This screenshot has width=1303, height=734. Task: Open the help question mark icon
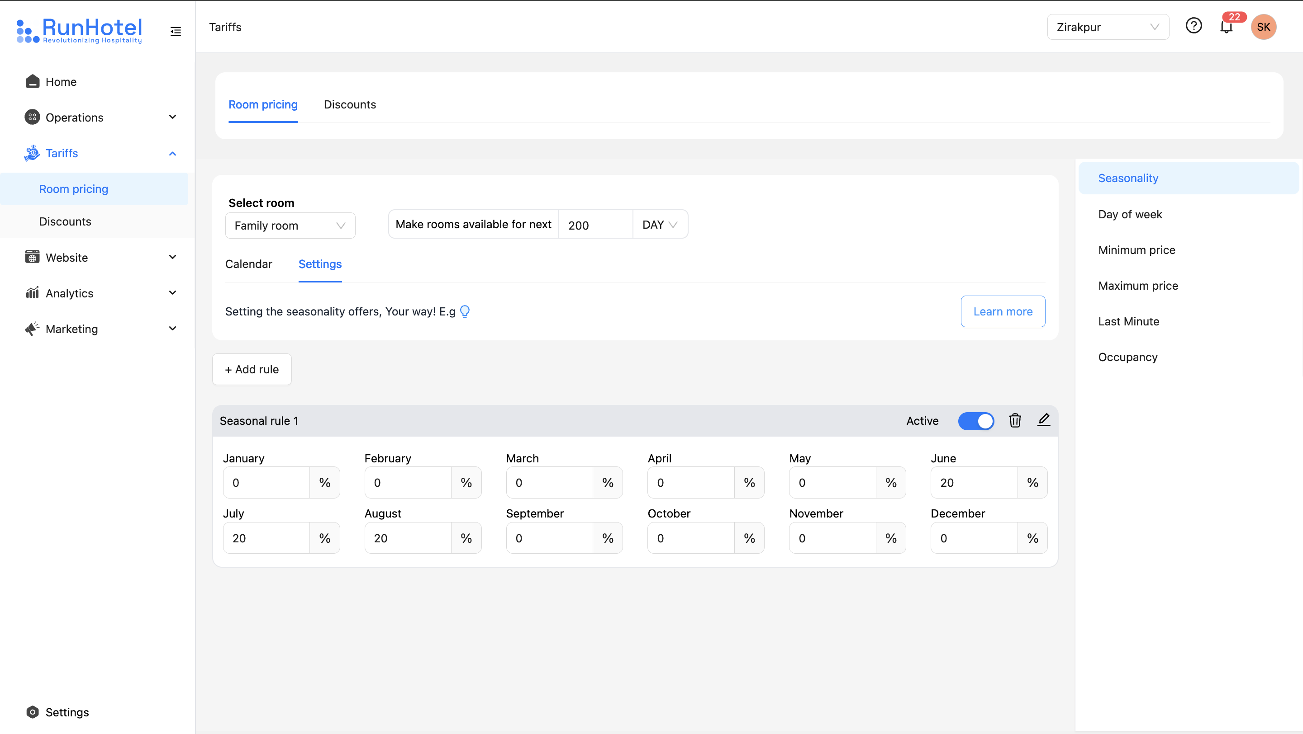click(x=1194, y=25)
